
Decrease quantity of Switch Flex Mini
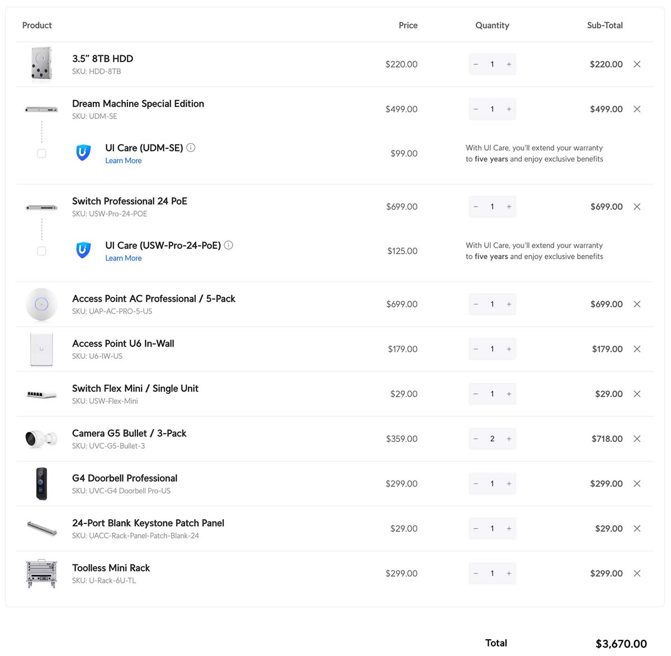[476, 394]
